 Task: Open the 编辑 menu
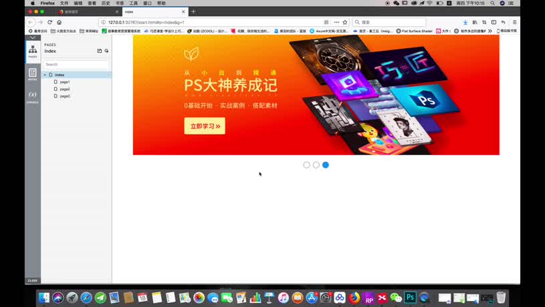pyautogui.click(x=78, y=3)
